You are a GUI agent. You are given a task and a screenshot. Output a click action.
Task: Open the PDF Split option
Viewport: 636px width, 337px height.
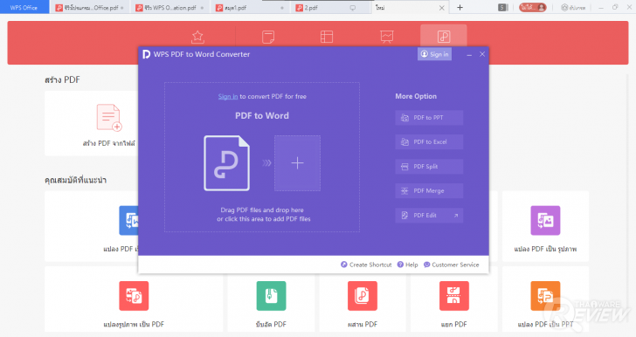(x=429, y=167)
